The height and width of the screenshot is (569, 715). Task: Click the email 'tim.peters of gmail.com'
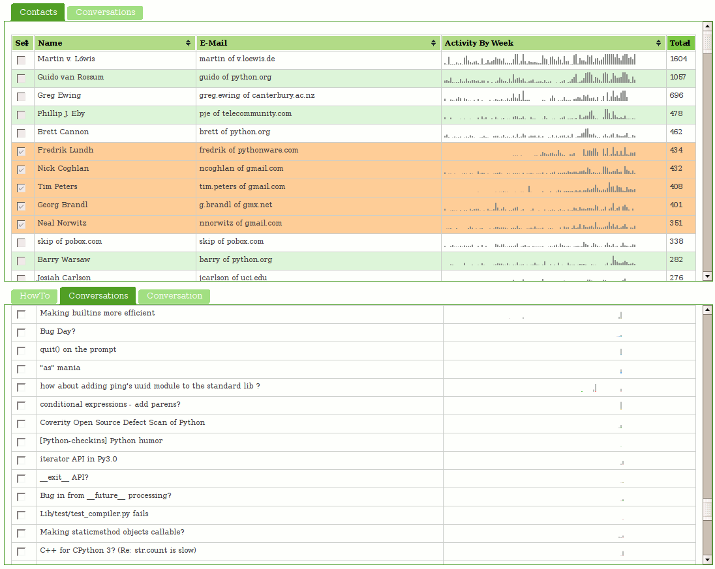[242, 186]
